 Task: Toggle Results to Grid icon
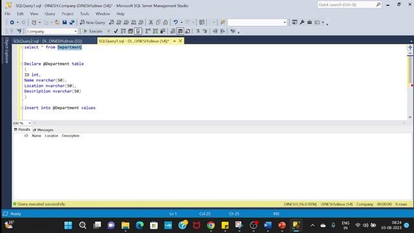coord(180,31)
